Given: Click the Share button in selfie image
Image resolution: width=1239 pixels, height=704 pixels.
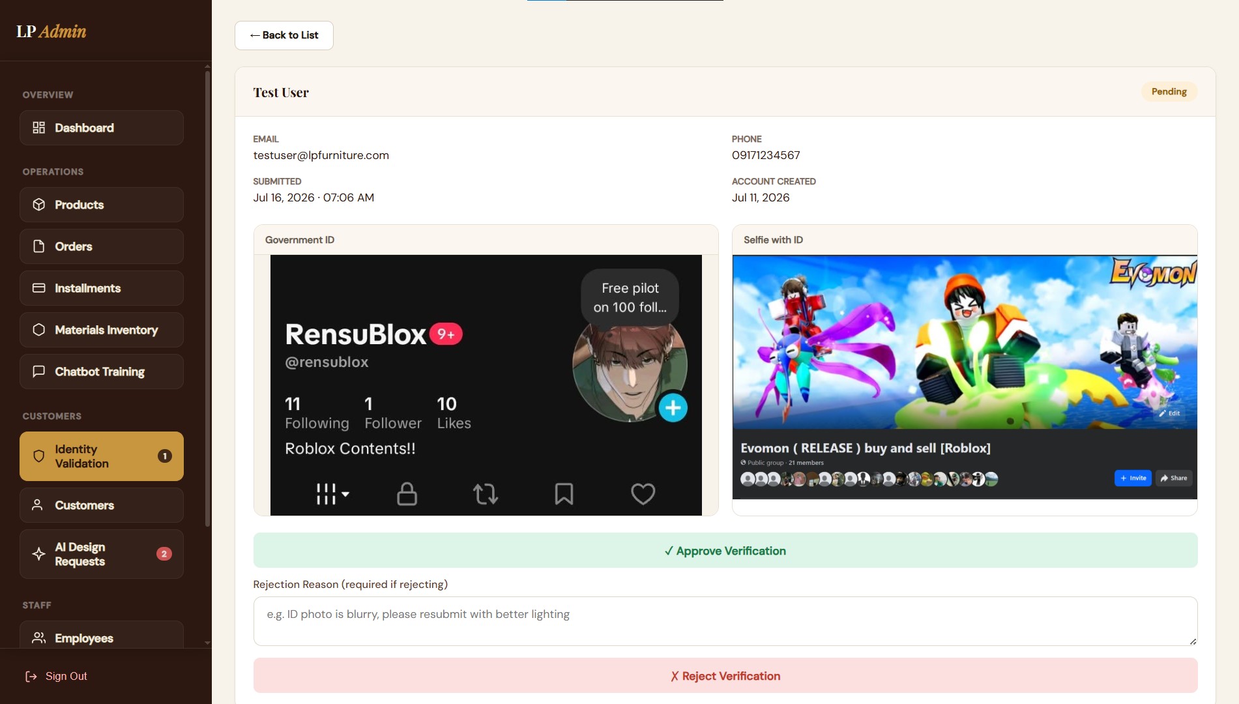Looking at the screenshot, I should point(1174,478).
